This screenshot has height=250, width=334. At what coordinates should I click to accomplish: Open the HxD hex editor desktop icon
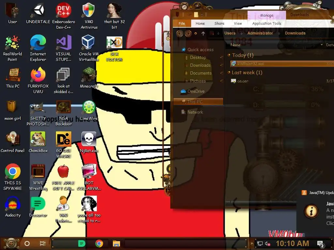coord(114,48)
